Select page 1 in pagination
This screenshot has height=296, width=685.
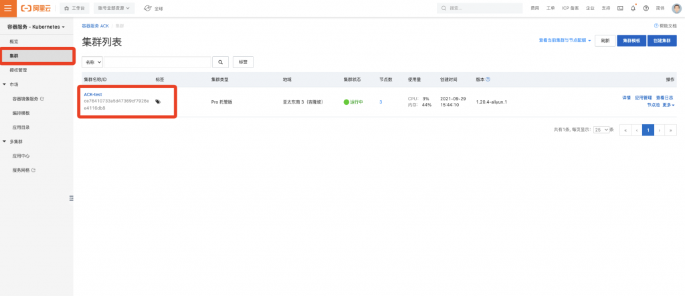coord(648,130)
